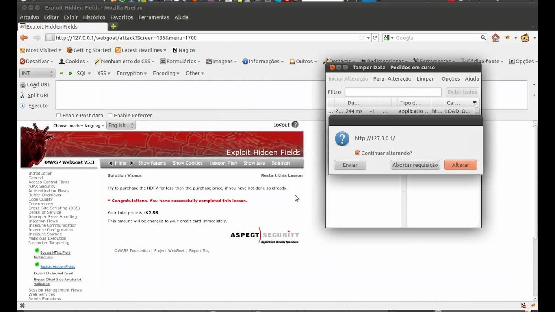Click hints next arrow
The image size is (555, 312).
[x=132, y=163]
